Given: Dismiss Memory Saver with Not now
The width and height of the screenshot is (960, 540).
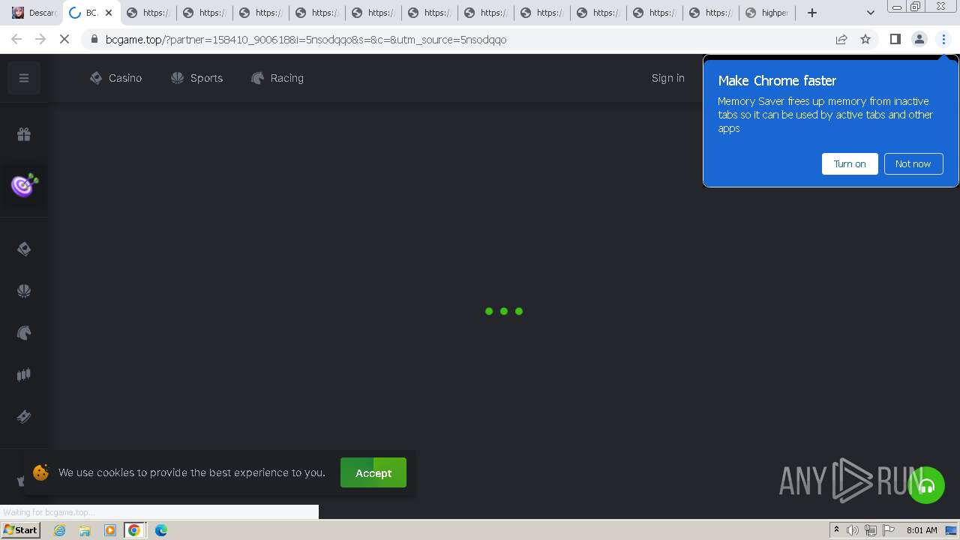Looking at the screenshot, I should click(x=913, y=163).
